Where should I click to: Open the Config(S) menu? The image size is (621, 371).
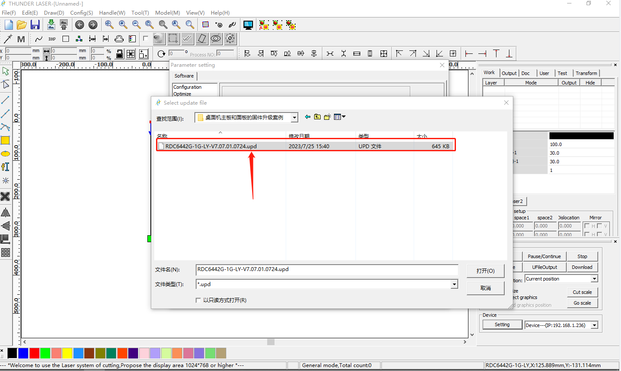(x=81, y=13)
